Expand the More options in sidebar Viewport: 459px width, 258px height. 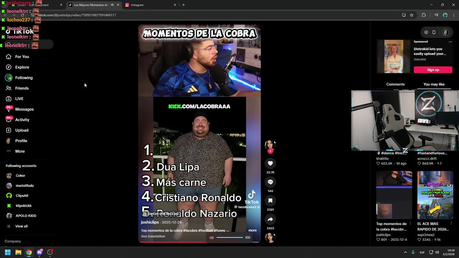point(20,151)
